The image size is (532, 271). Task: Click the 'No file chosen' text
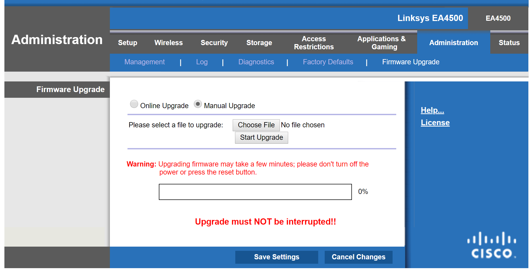pyautogui.click(x=303, y=125)
